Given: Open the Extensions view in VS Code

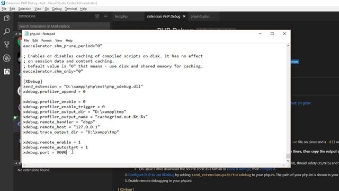Looking at the screenshot, I should pyautogui.click(x=7, y=72).
